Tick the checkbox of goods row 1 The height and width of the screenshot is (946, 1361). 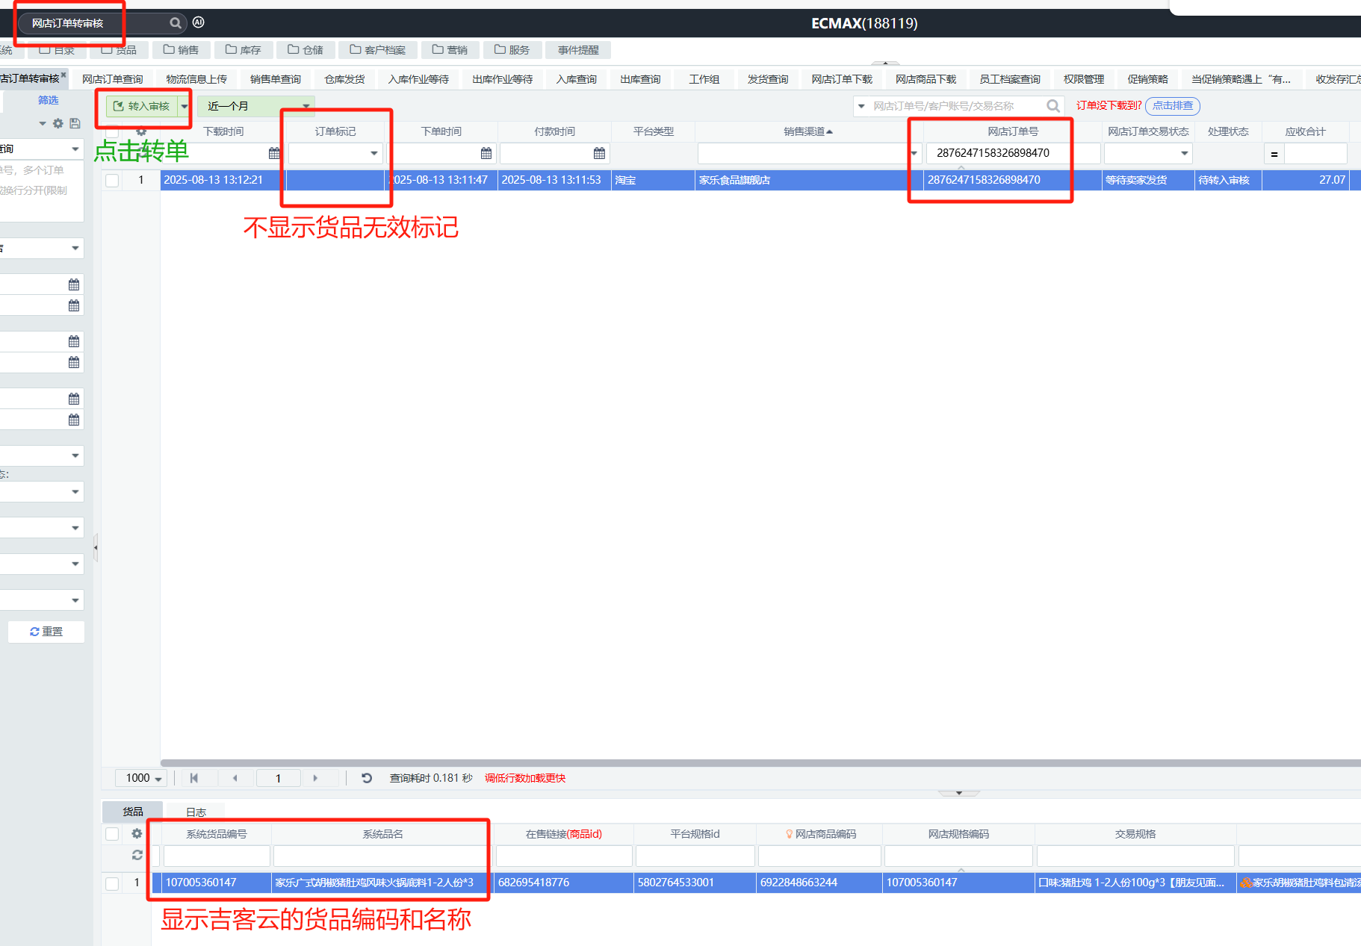coord(112,883)
